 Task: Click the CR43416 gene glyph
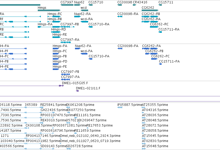(x=134, y=5)
